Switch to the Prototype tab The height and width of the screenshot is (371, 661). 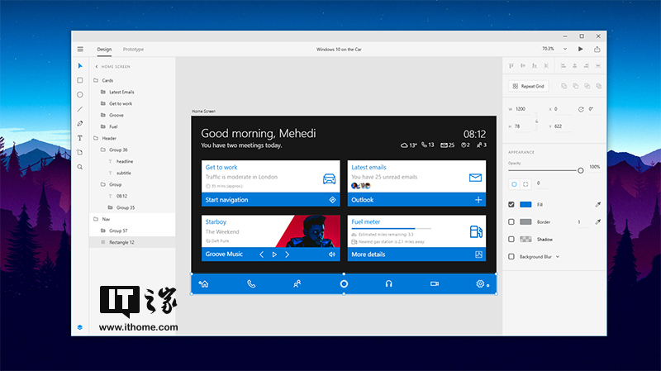[133, 50]
